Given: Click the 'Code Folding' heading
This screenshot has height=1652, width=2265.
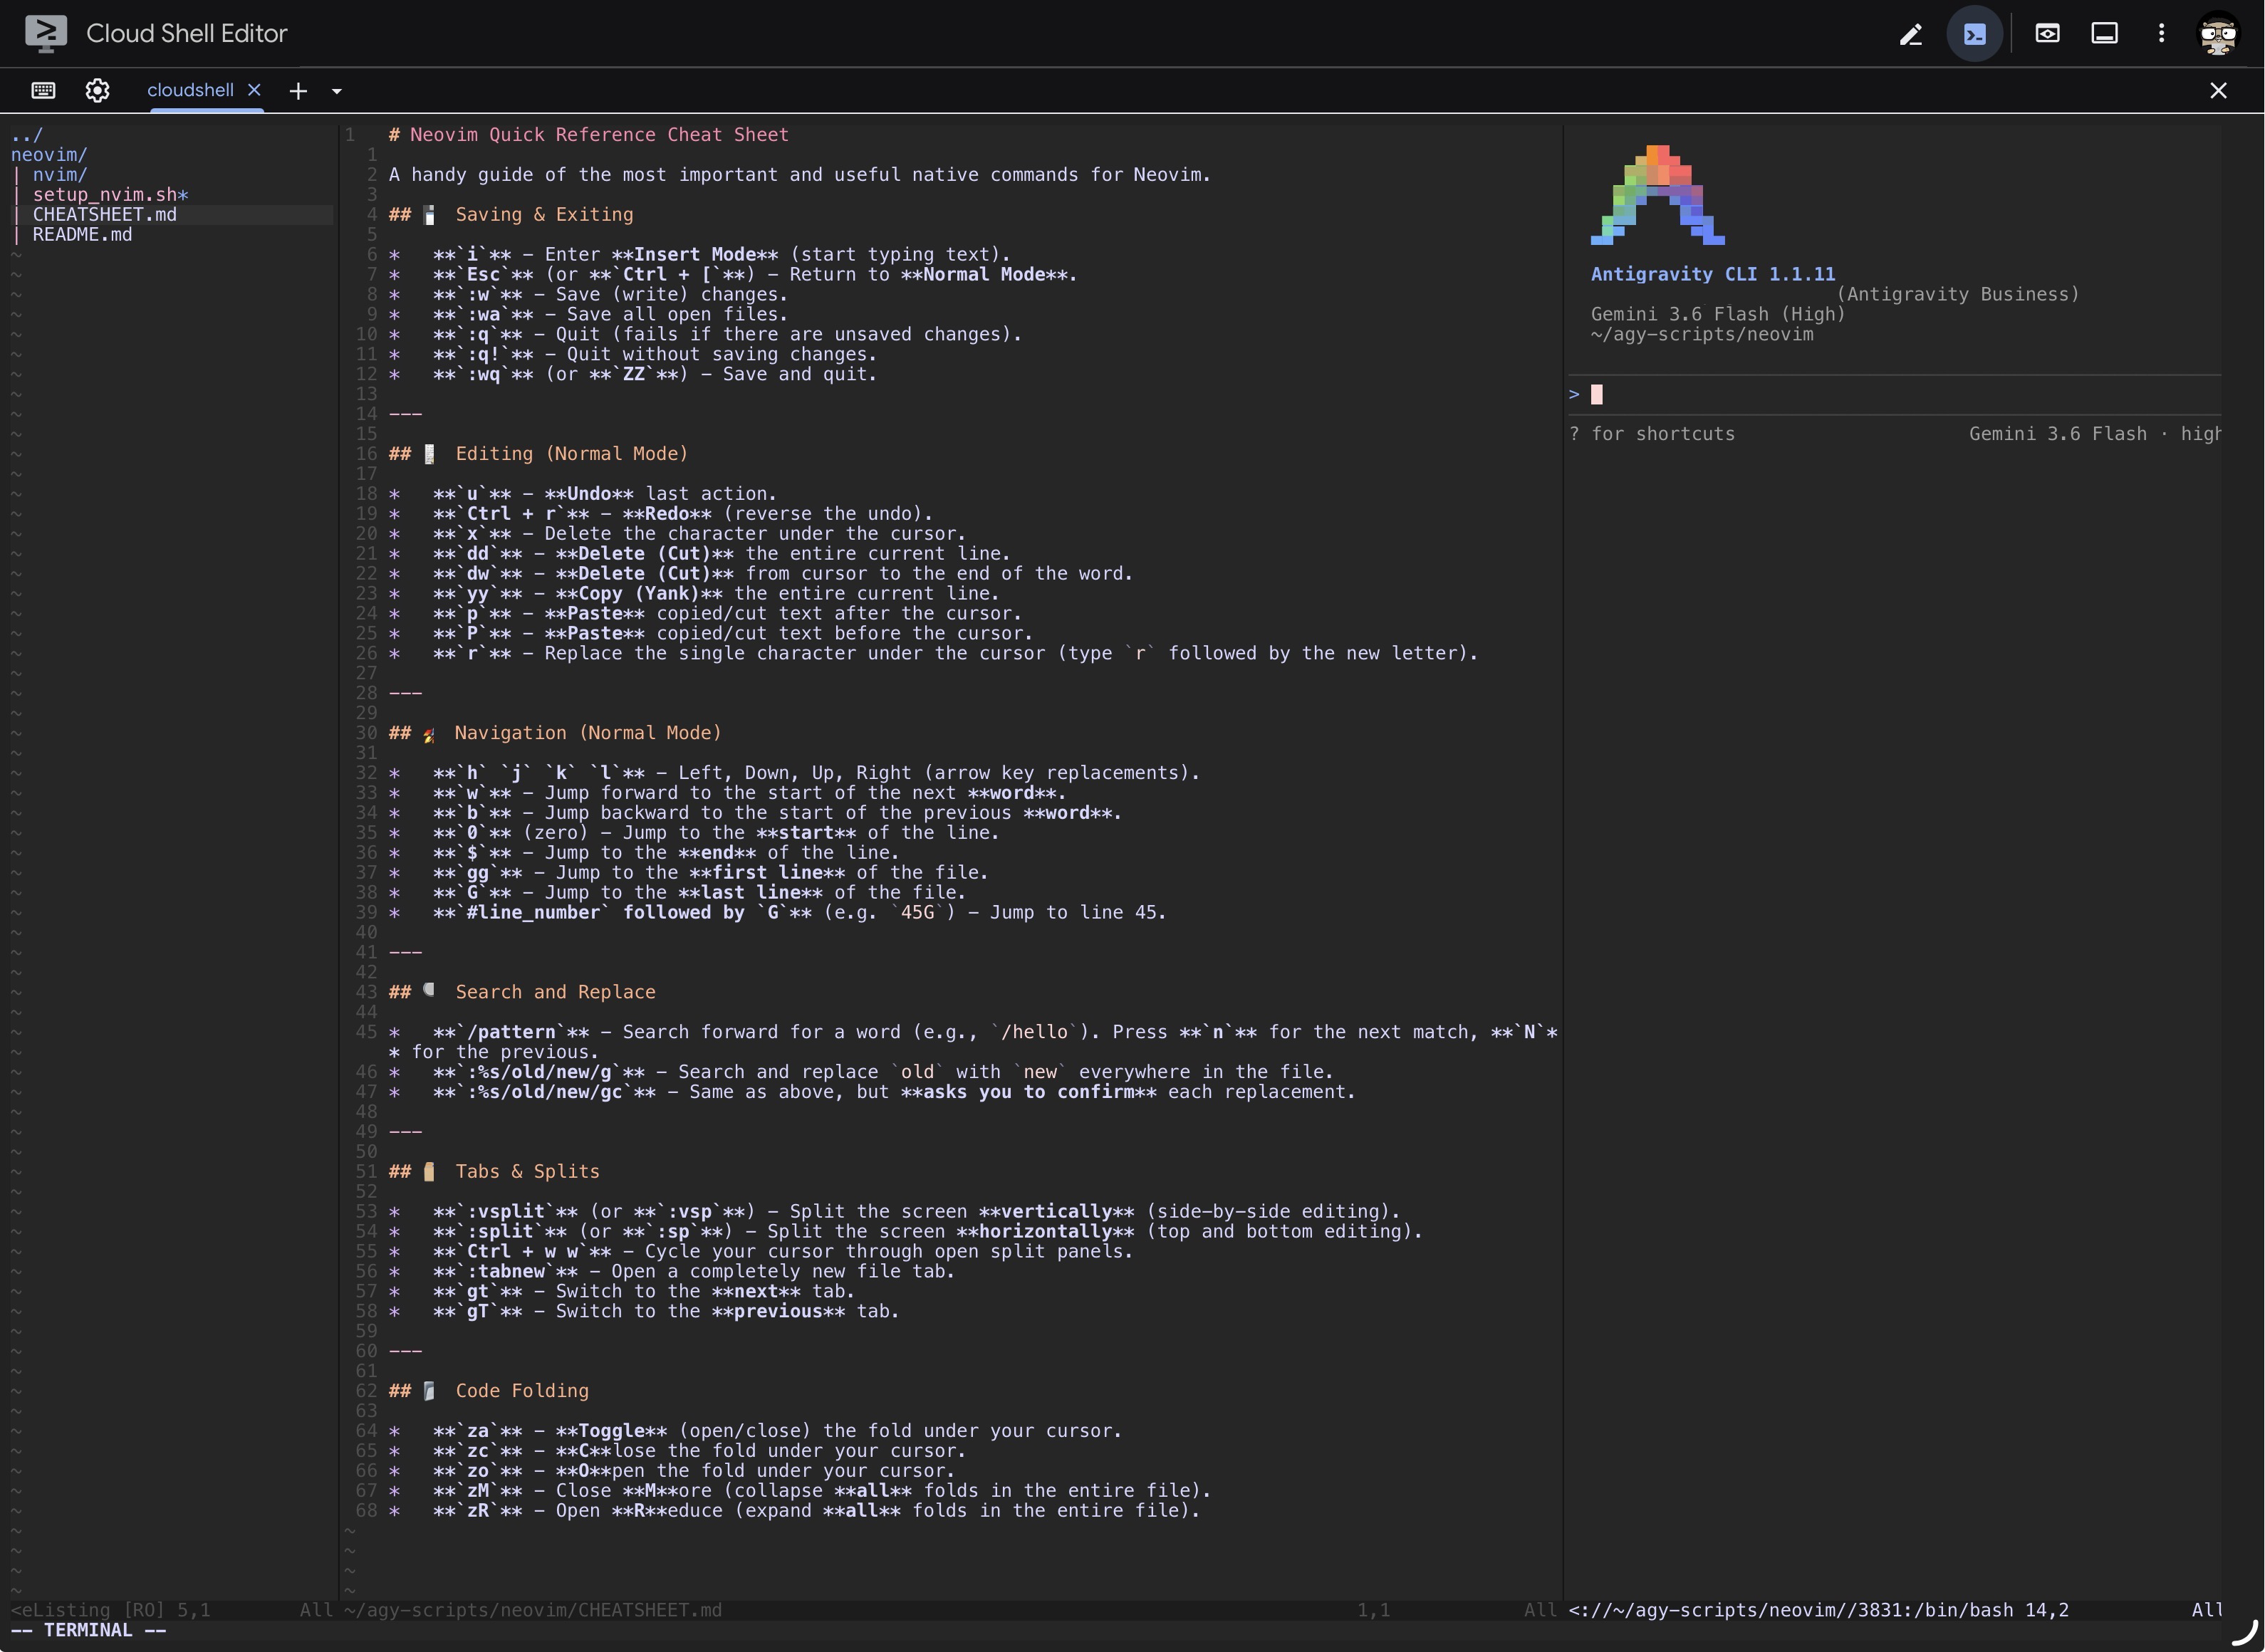Looking at the screenshot, I should [x=522, y=1391].
